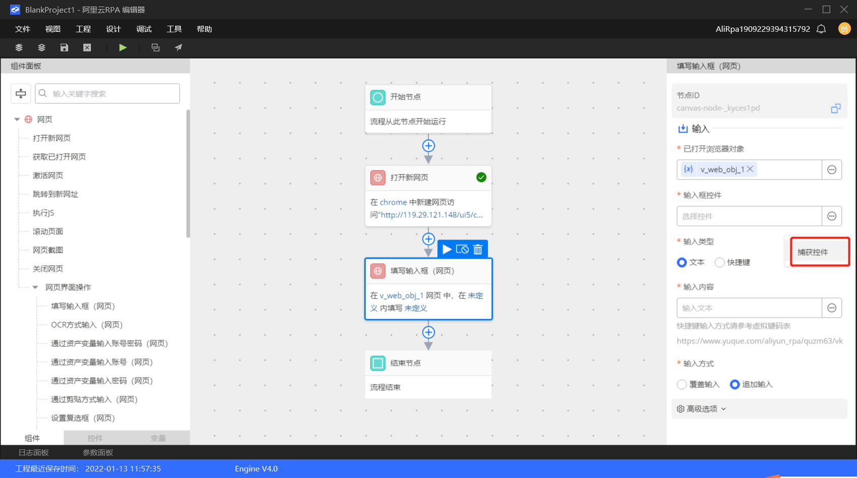Screen dimensions: 857x478
Task: Select 通过剪贴方式输入 (网页) tree item
Action: (x=94, y=399)
